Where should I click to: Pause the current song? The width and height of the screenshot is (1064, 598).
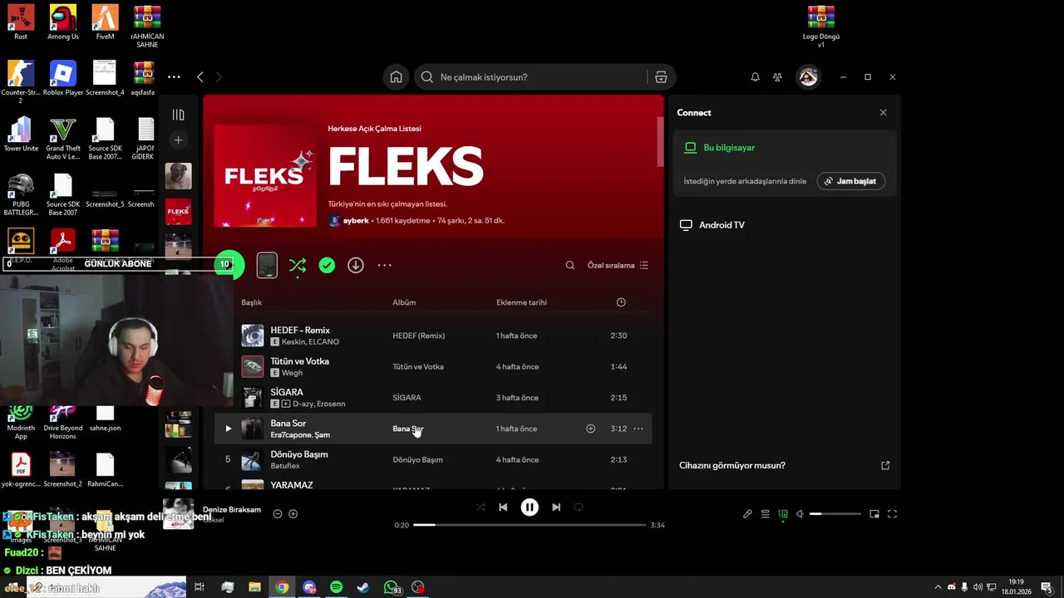530,507
